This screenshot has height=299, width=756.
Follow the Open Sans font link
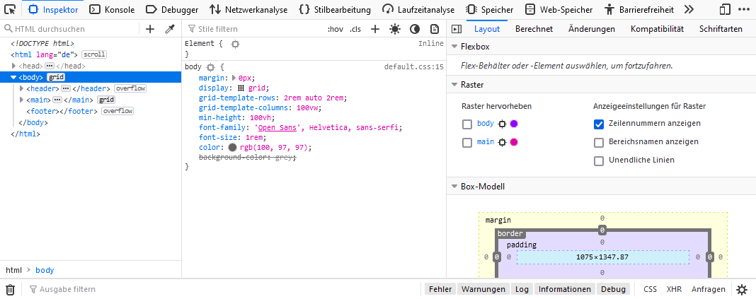coord(276,128)
